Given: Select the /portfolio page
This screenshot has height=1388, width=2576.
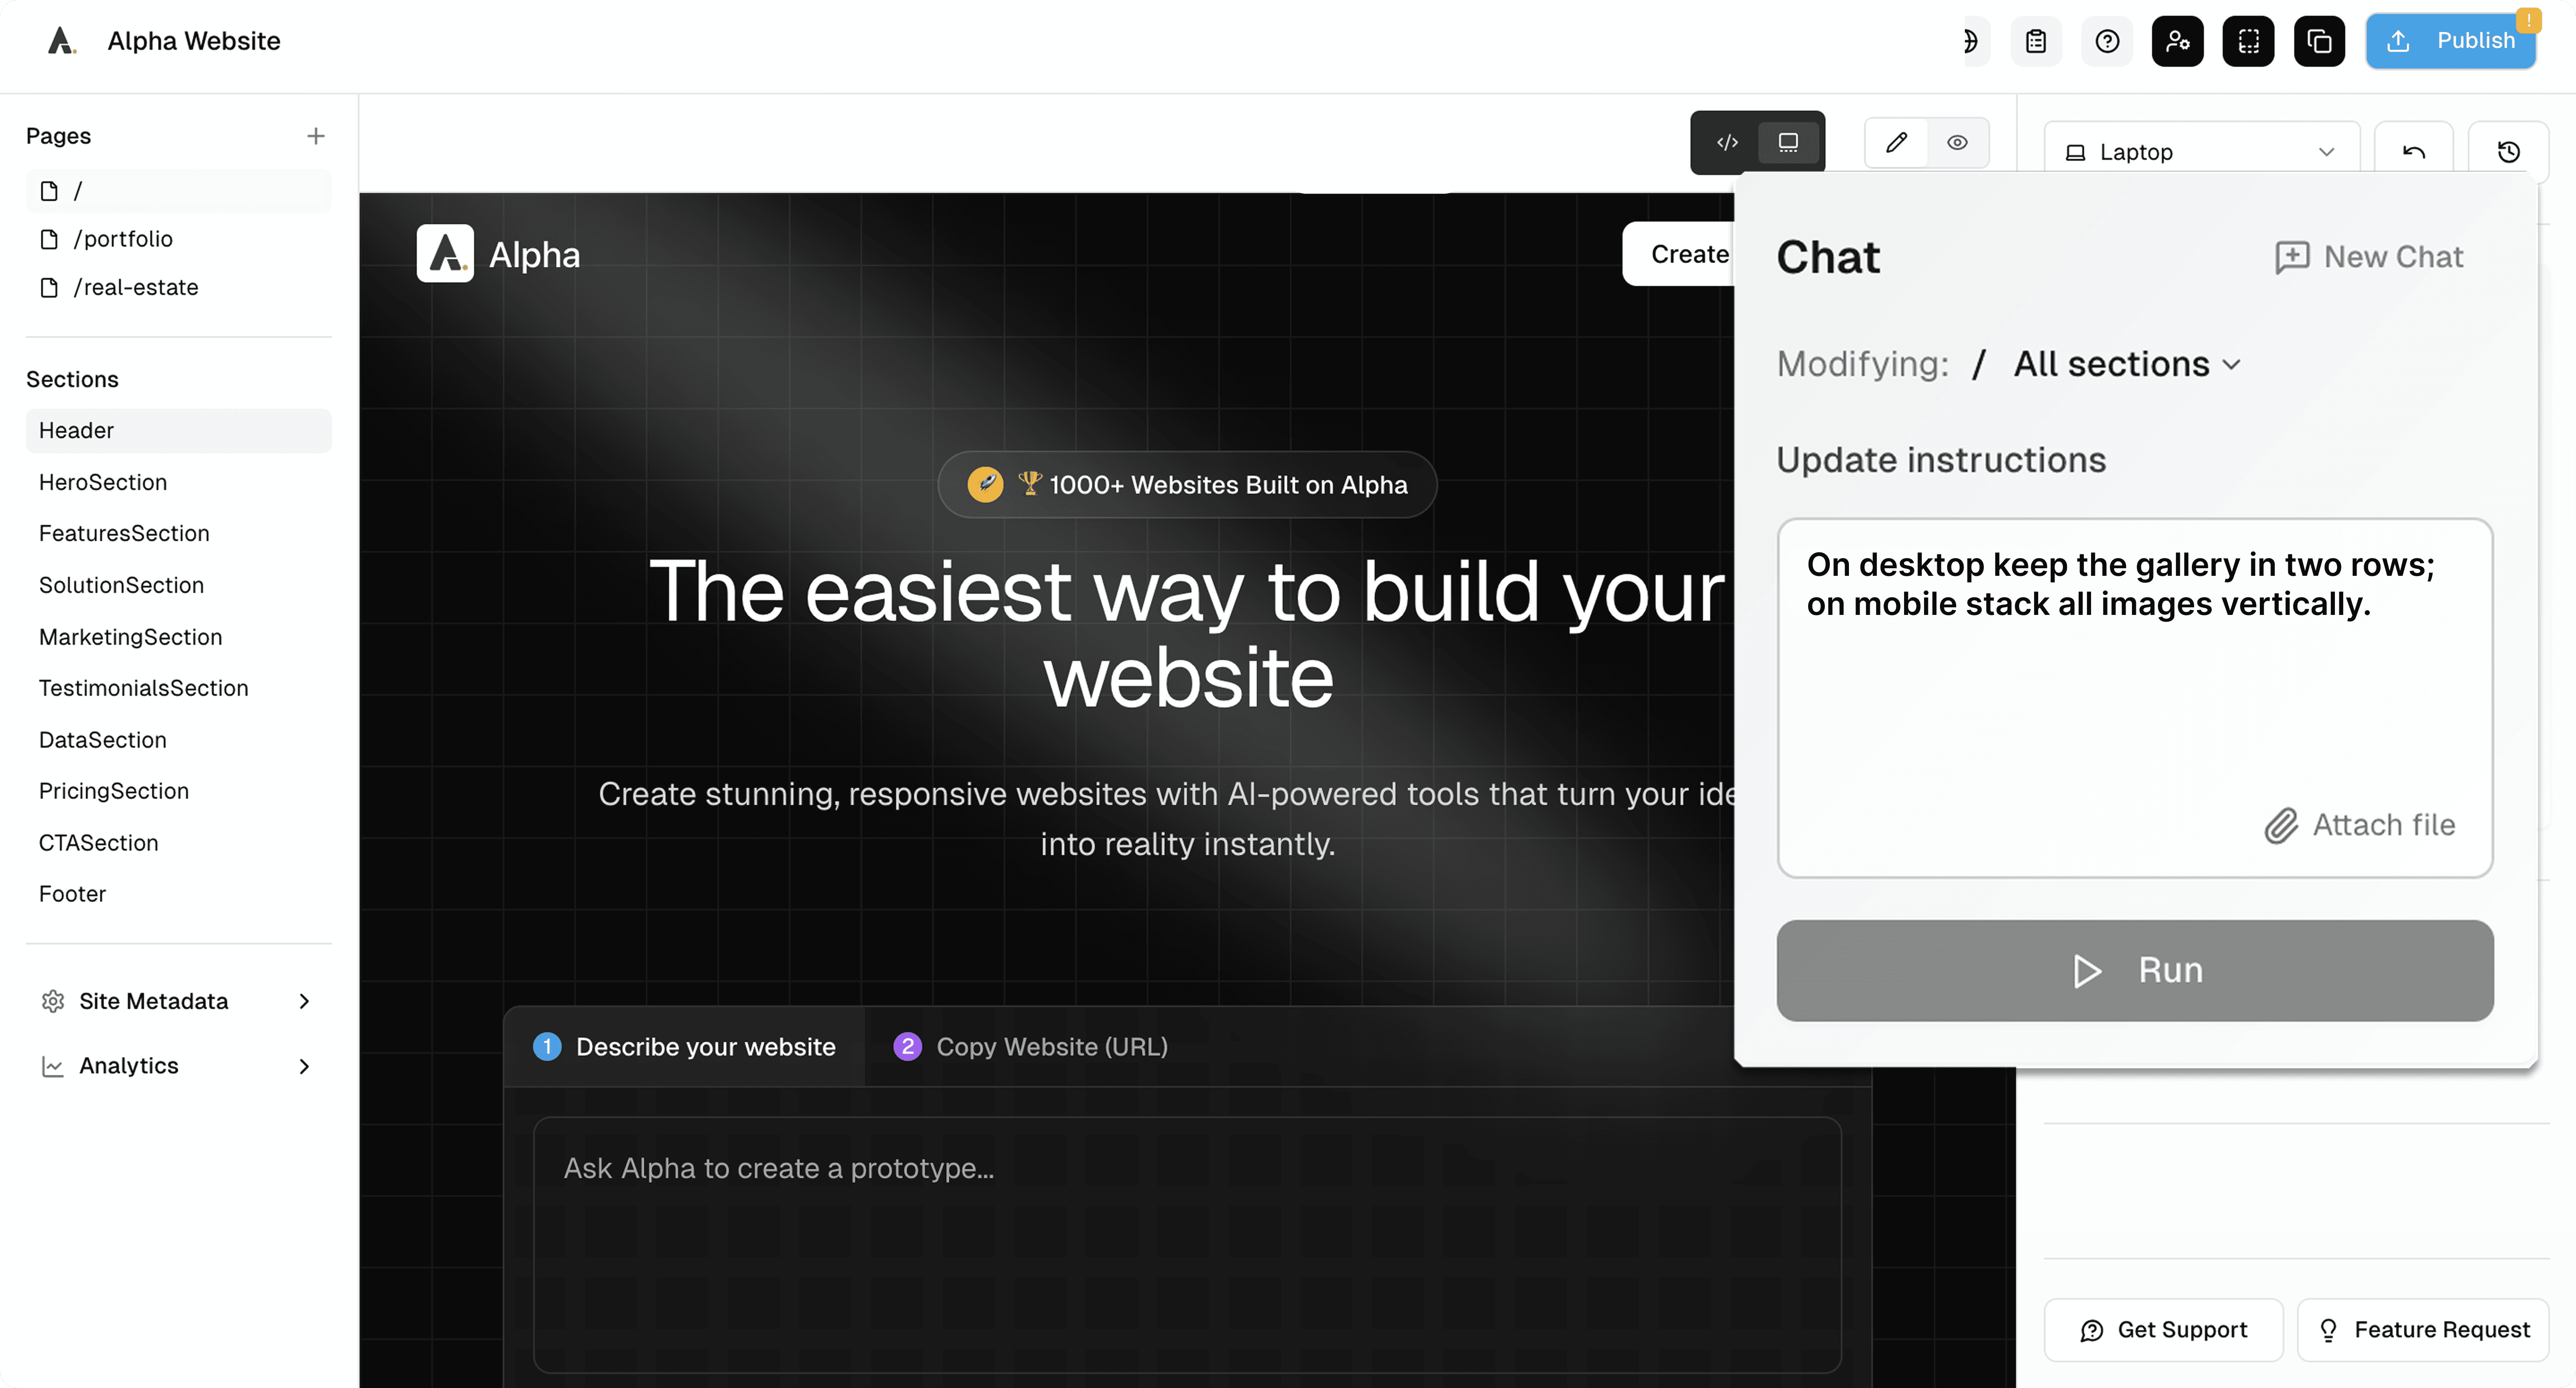Looking at the screenshot, I should 123,239.
